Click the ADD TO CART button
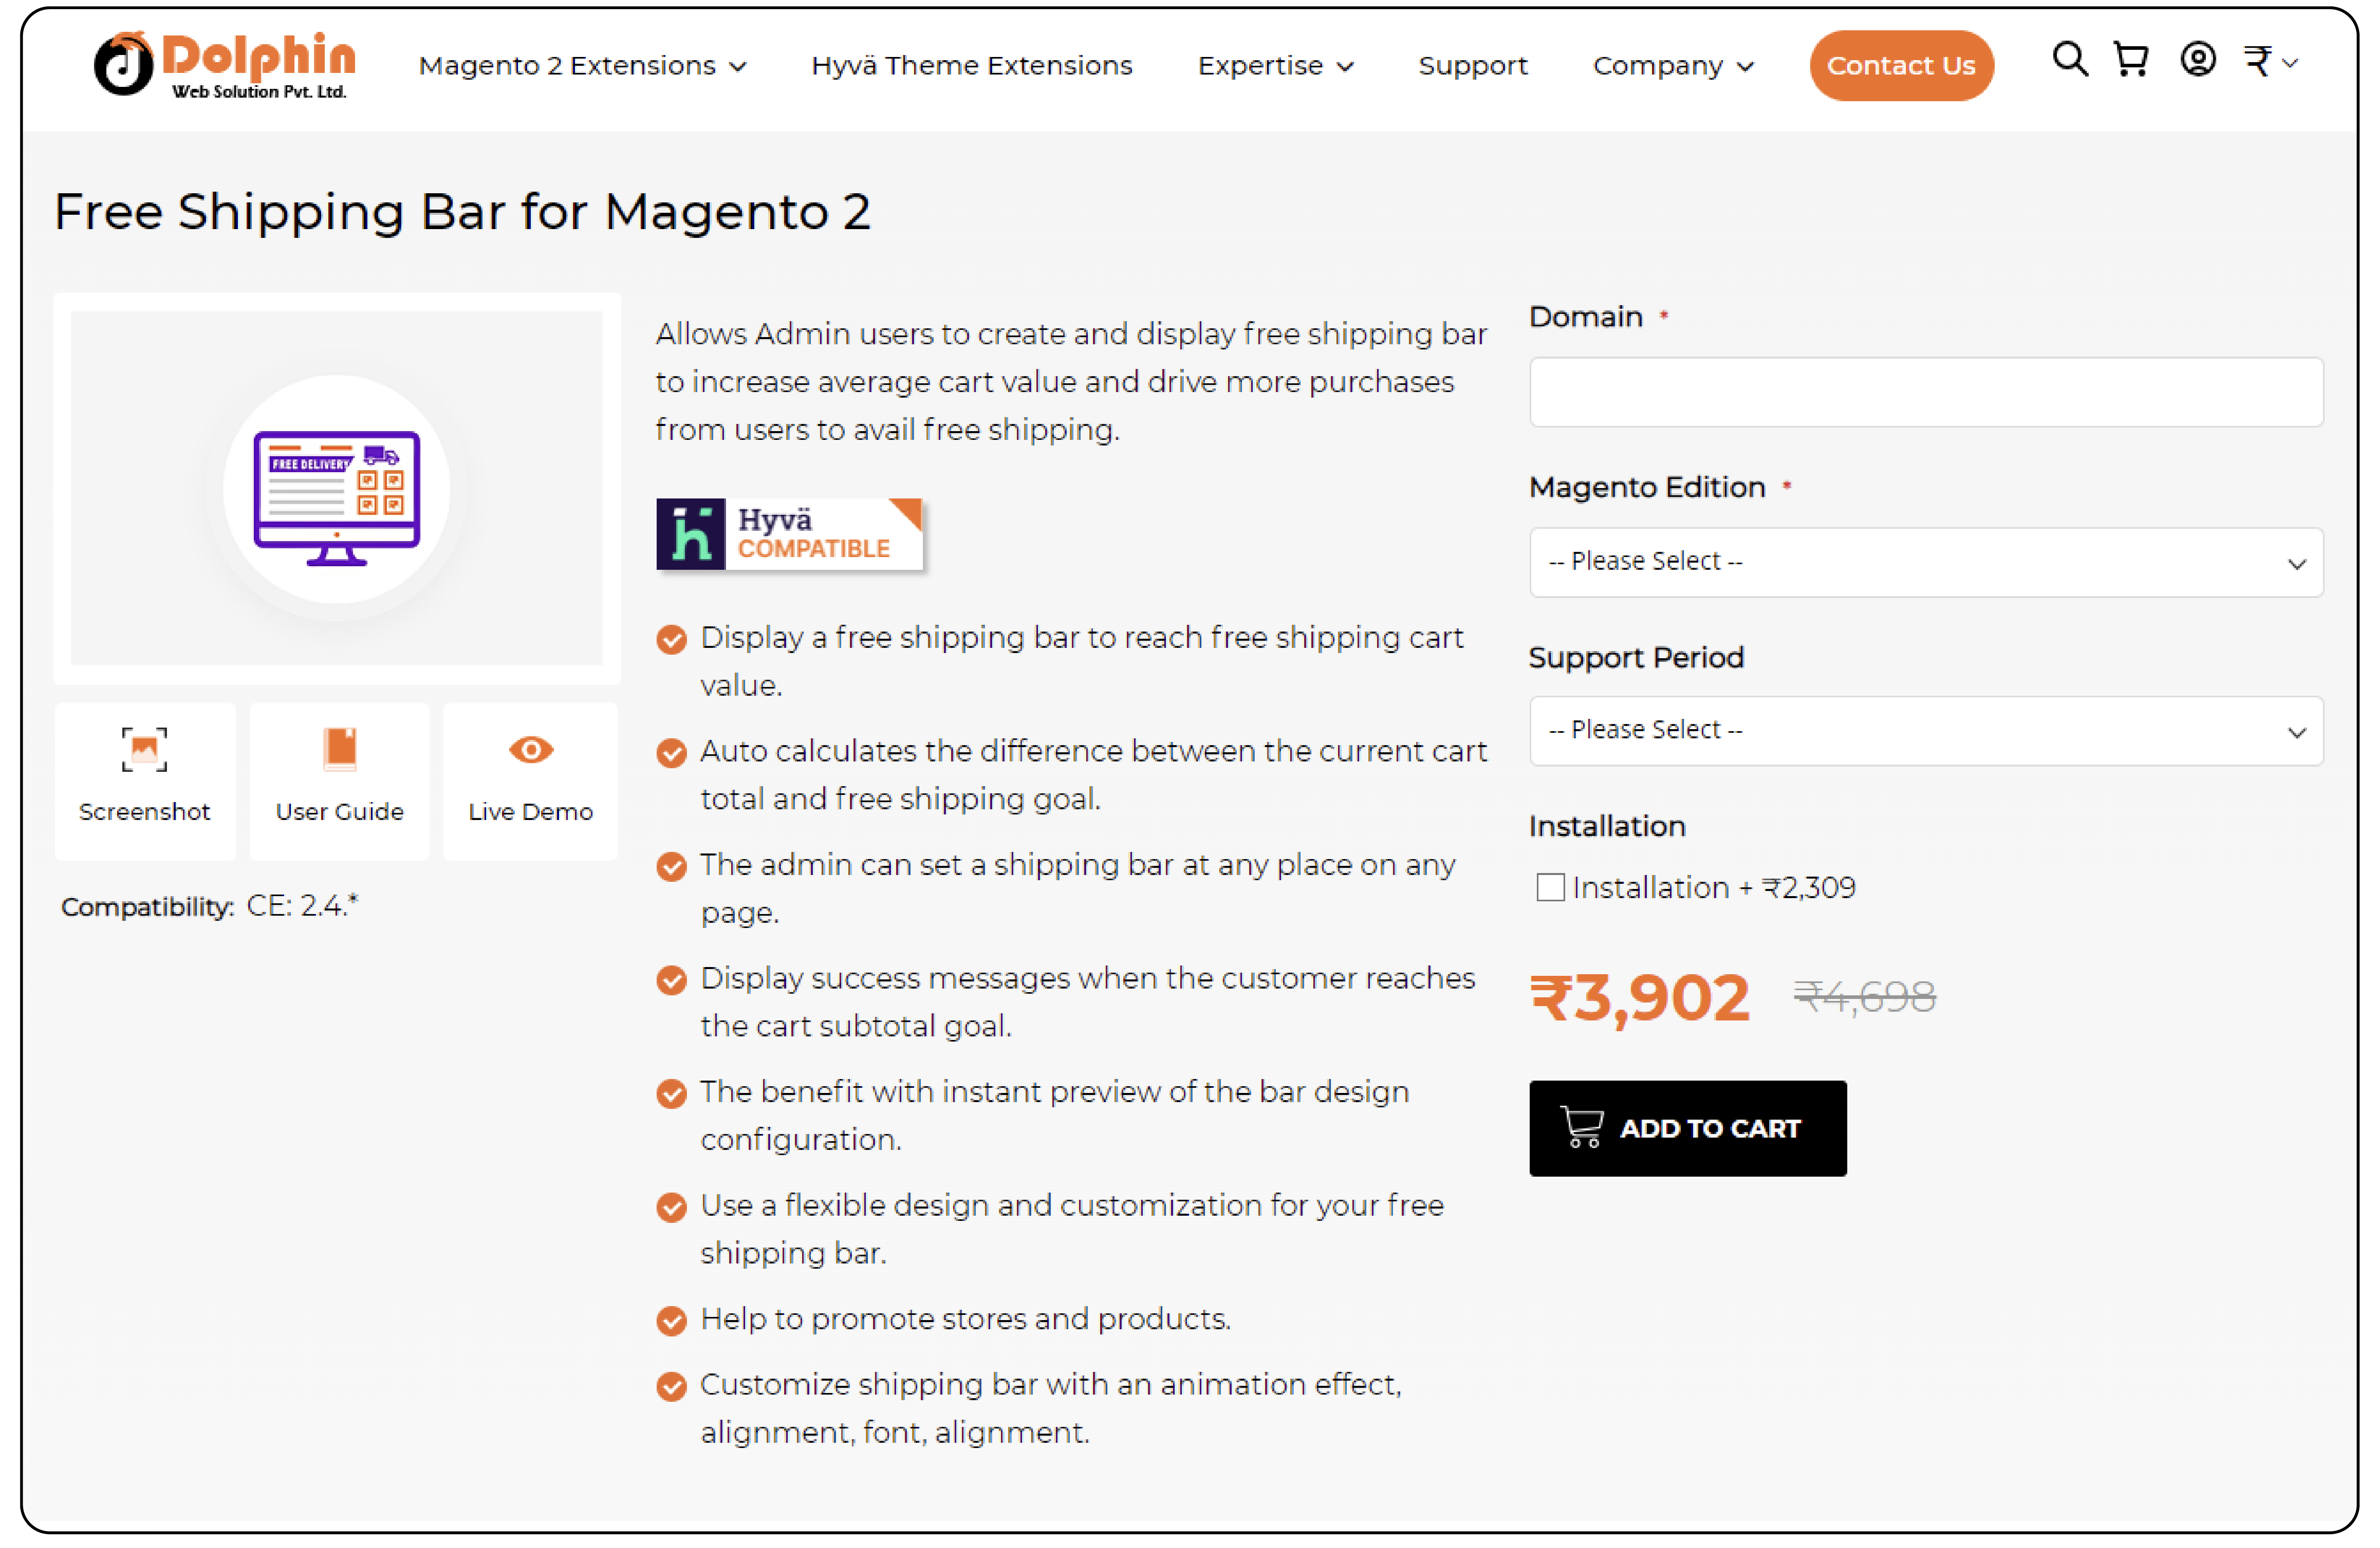Screen dimensions: 2380x1548 [1687, 1128]
